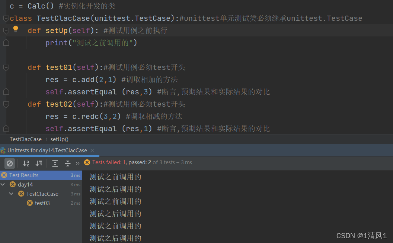393x243 pixels.
Task: Select the Test Results root row
Action: [41, 175]
